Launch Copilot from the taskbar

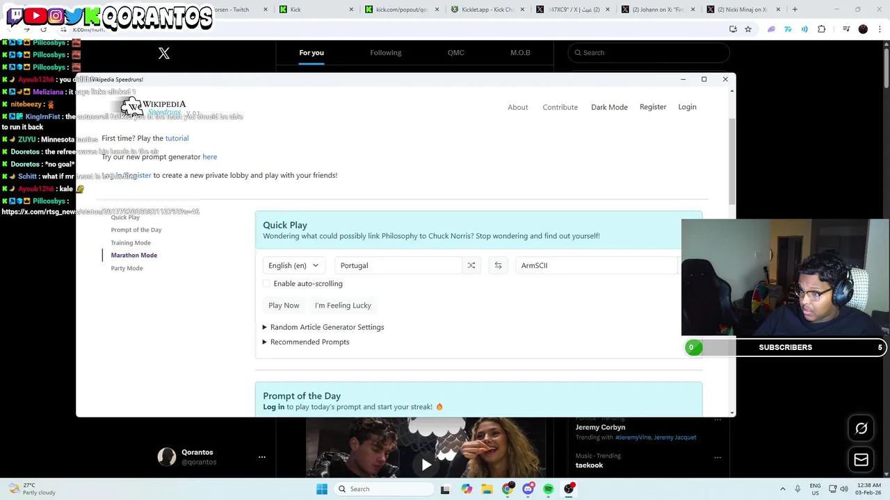(x=467, y=489)
